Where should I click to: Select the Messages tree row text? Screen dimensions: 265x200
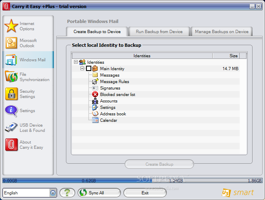coord(110,75)
